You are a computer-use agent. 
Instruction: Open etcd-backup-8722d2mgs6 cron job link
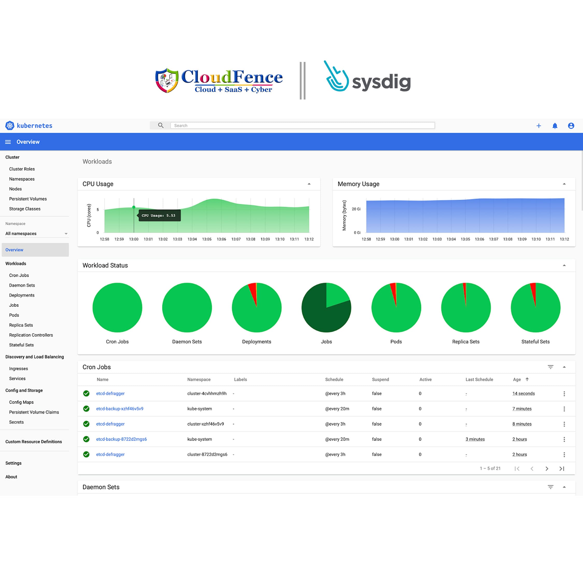point(121,439)
